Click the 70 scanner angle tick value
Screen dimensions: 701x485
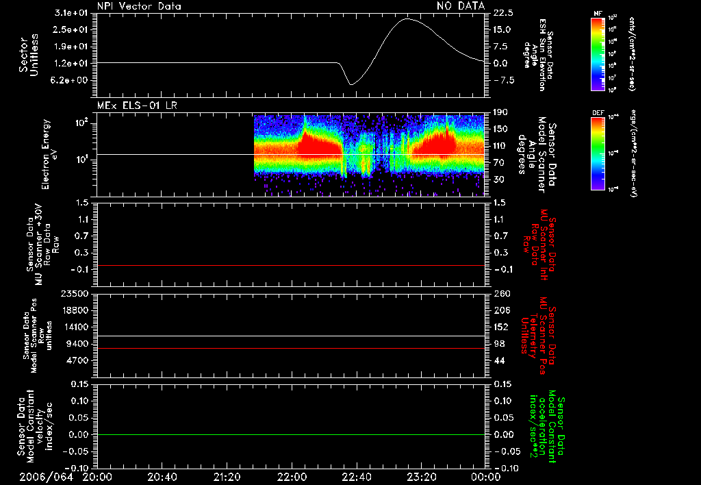(499, 163)
